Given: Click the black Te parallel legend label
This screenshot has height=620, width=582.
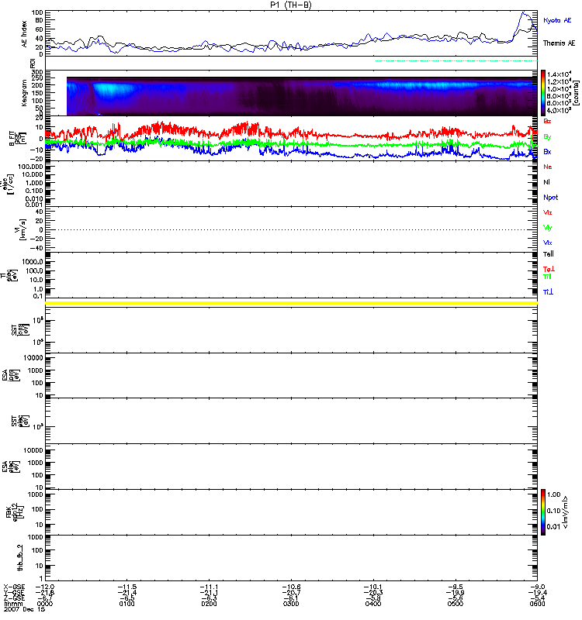Looking at the screenshot, I should pyautogui.click(x=549, y=254).
